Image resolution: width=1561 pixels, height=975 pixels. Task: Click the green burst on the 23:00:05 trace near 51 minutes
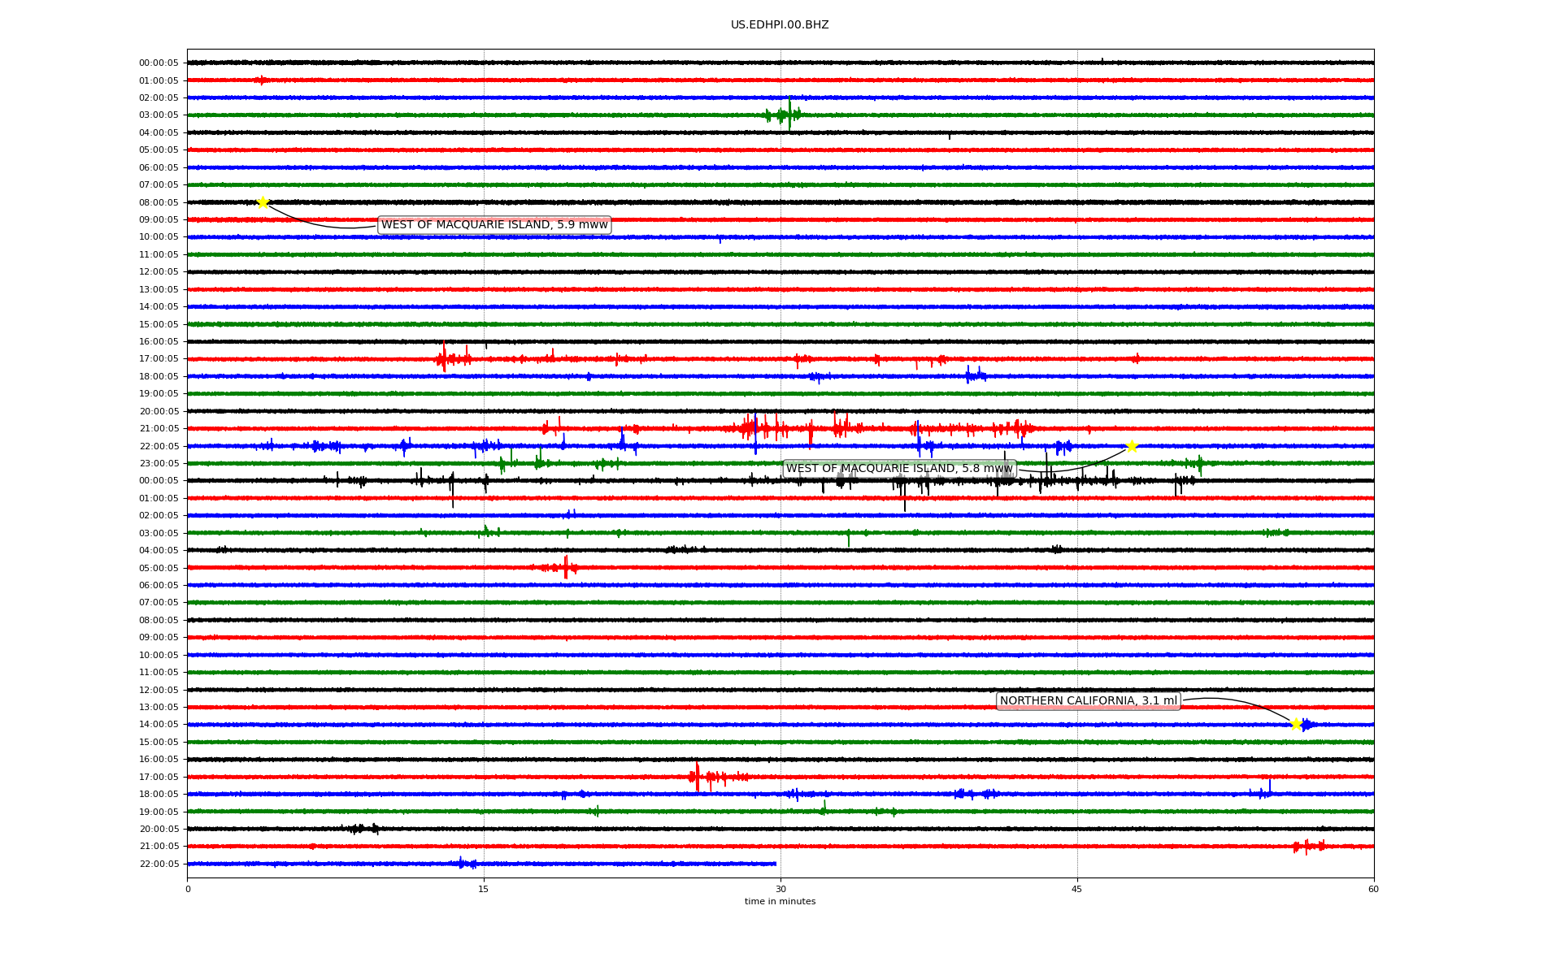click(x=1199, y=463)
